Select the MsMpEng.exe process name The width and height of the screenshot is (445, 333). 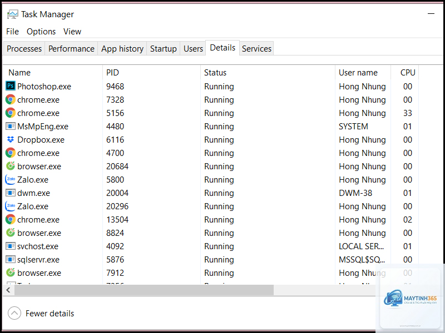[x=43, y=127]
